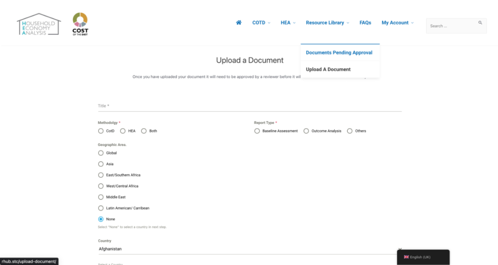Open the My Account dropdown menu
The height and width of the screenshot is (265, 498).
tap(397, 23)
